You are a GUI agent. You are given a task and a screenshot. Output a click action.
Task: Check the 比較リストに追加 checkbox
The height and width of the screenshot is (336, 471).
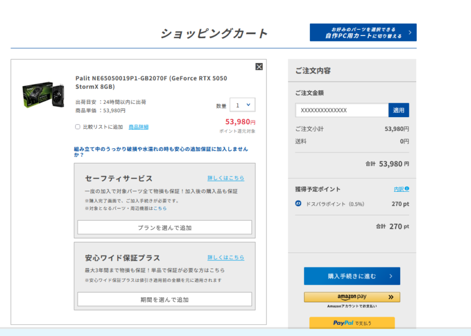pos(78,127)
